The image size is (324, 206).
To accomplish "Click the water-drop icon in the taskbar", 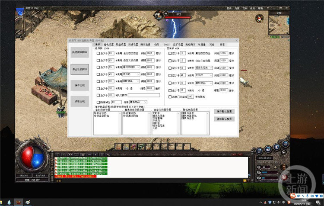I will tap(9, 202).
